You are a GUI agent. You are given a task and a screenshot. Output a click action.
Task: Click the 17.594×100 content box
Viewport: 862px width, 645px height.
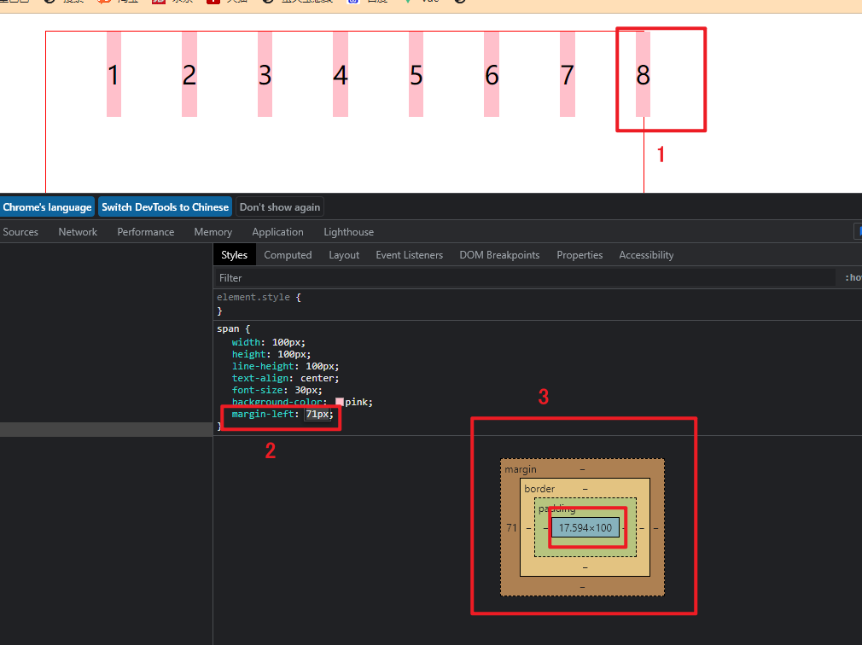pyautogui.click(x=585, y=528)
